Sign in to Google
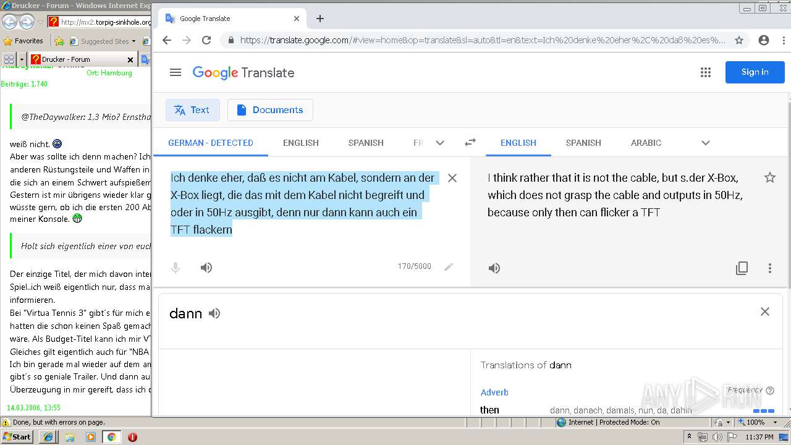The image size is (791, 445). [x=755, y=72]
